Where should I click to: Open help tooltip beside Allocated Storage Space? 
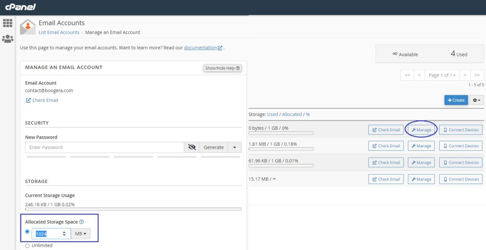[81, 222]
